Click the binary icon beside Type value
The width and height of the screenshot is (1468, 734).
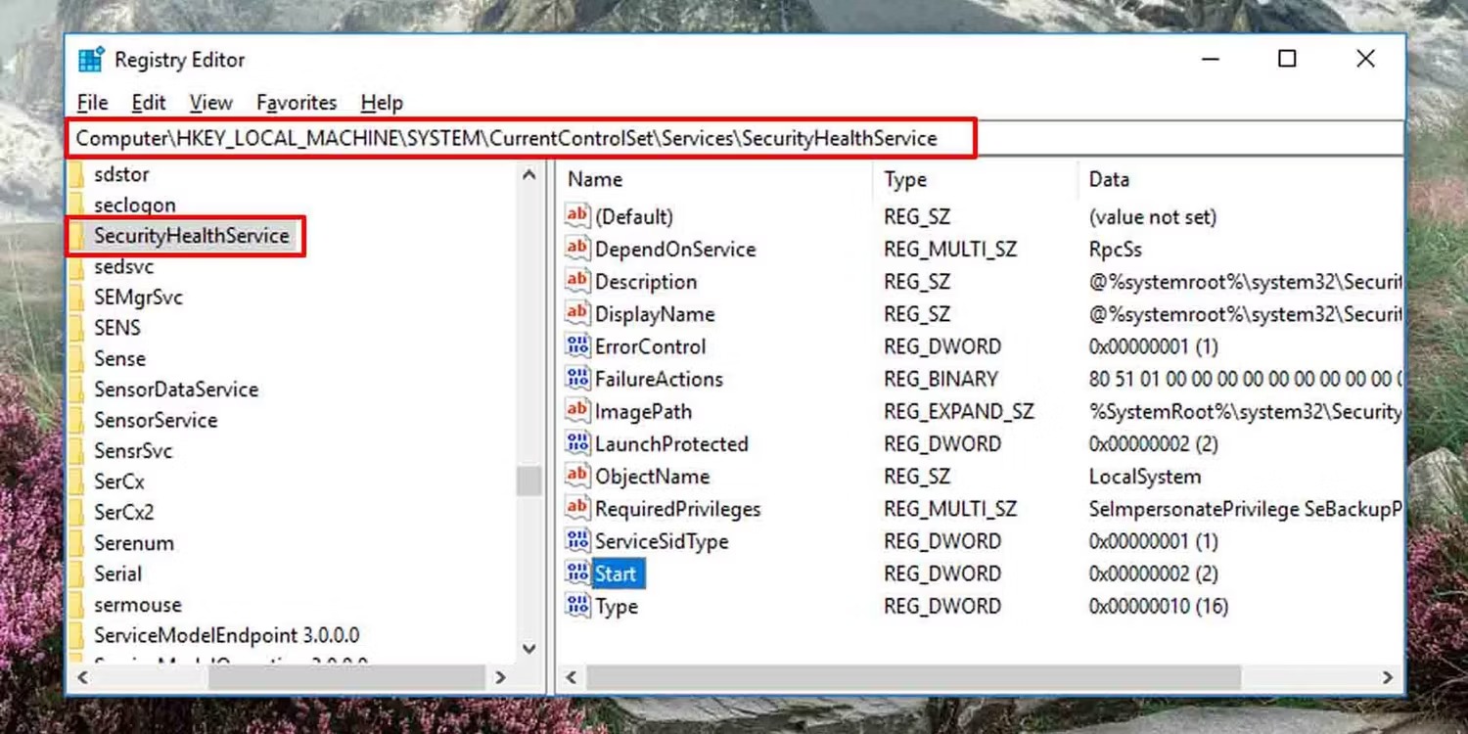(577, 606)
